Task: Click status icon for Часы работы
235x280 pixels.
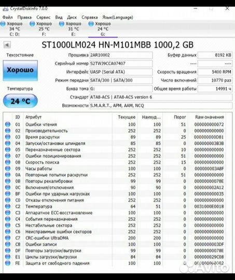Action: coord(8,169)
